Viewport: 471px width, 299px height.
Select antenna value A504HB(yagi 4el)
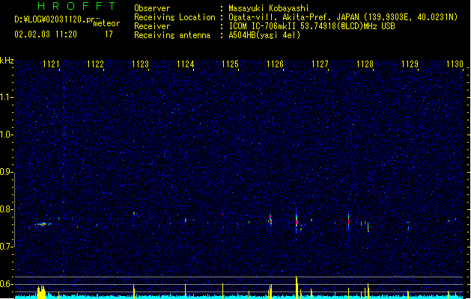(264, 35)
